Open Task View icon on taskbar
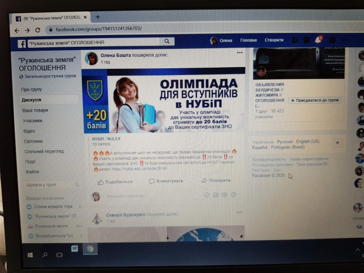 [x=59, y=255]
